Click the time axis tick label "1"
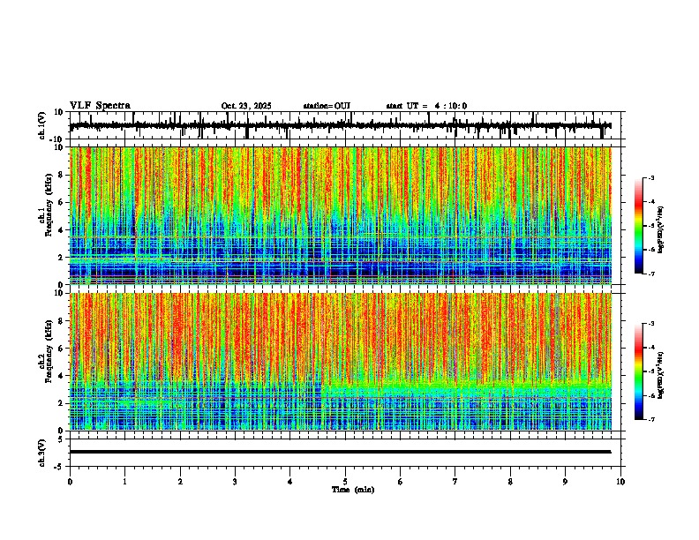 click(124, 482)
